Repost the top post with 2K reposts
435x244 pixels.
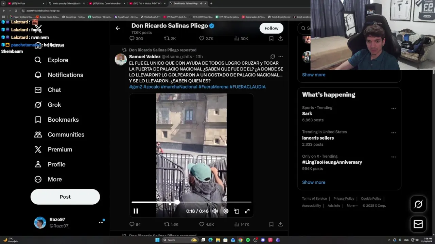pos(170,39)
